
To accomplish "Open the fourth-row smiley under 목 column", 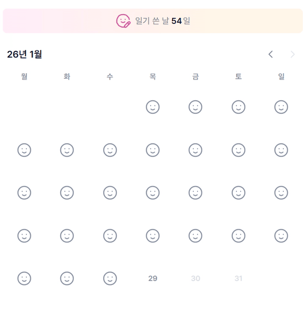I will pos(153,236).
